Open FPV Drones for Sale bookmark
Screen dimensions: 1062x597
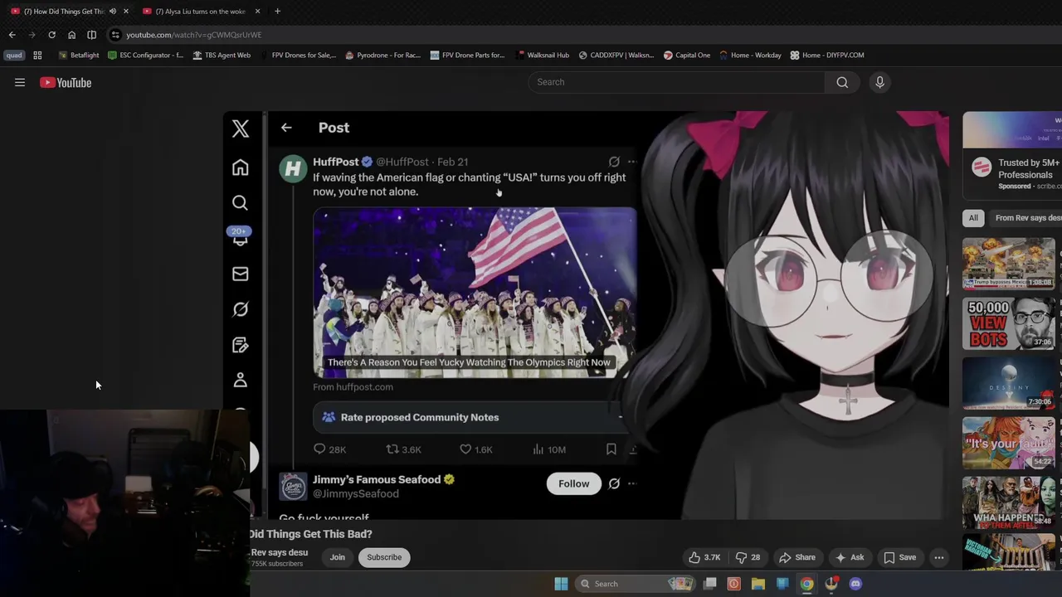coord(298,55)
